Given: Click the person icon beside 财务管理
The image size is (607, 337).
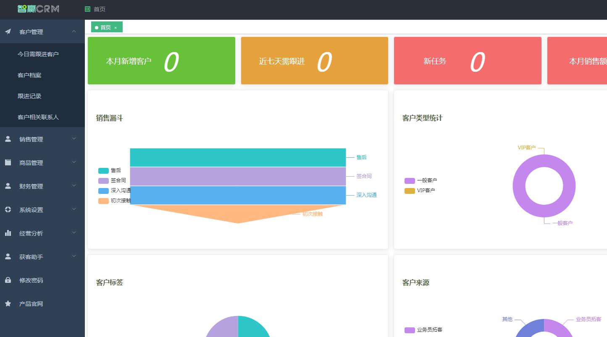Looking at the screenshot, I should (8, 186).
